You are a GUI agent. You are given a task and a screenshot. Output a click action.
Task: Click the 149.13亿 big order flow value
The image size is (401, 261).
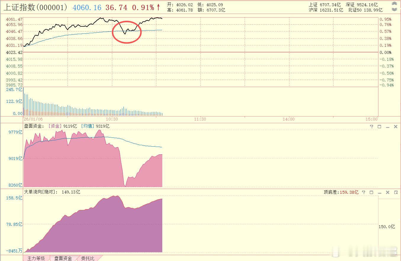point(71,192)
